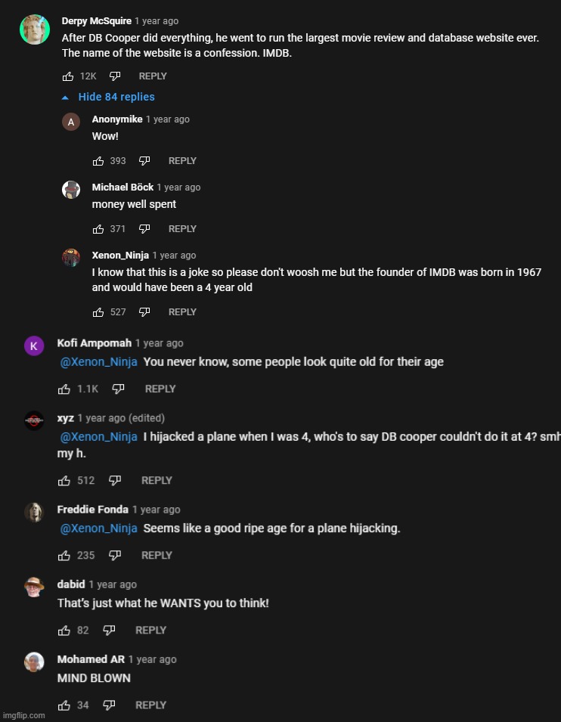Like Xenon_Ninja's reply about IMDB founder
561x722 pixels.
click(x=98, y=312)
